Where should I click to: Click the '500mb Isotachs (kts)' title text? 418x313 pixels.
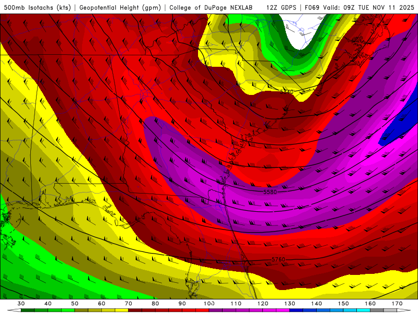38,8
